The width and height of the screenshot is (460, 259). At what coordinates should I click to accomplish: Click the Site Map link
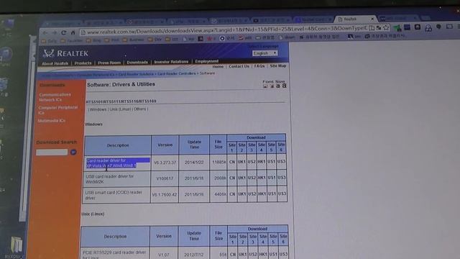pos(277,65)
